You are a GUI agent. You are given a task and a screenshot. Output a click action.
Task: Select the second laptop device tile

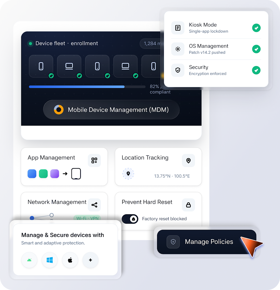pos(126,66)
